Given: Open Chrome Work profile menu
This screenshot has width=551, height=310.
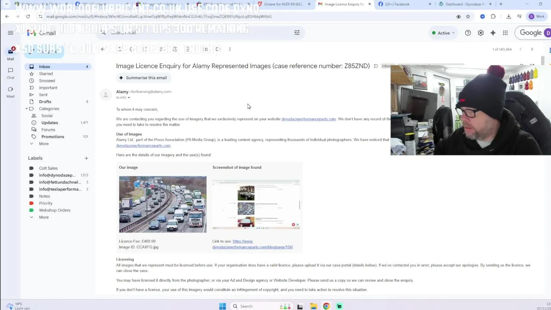Looking at the screenshot, I should (x=537, y=16).
